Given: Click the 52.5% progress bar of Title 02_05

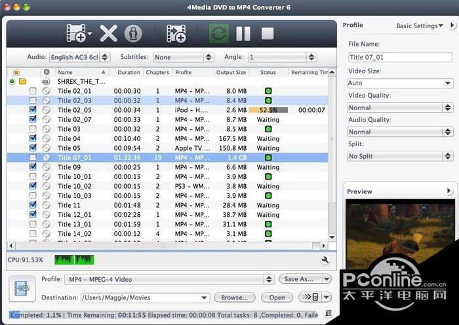Looking at the screenshot, I should (268, 110).
